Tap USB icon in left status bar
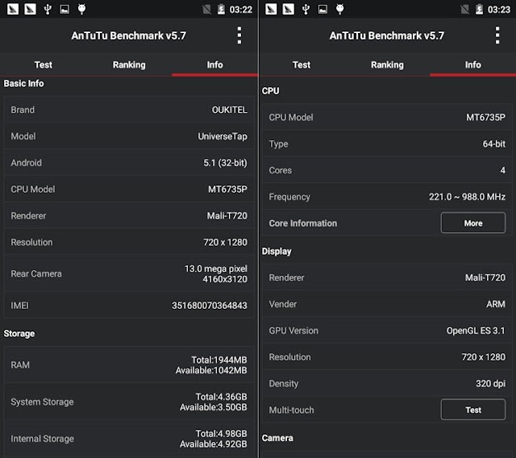Image resolution: width=516 pixels, height=458 pixels. [48, 9]
